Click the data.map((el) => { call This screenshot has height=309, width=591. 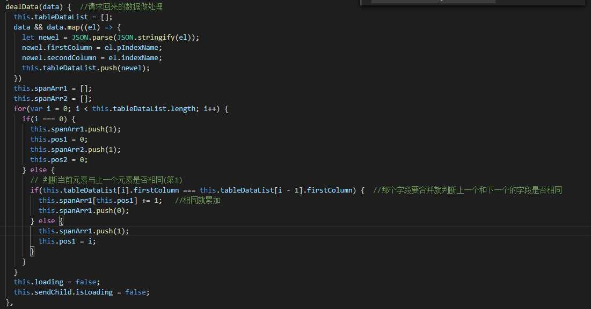[84, 27]
